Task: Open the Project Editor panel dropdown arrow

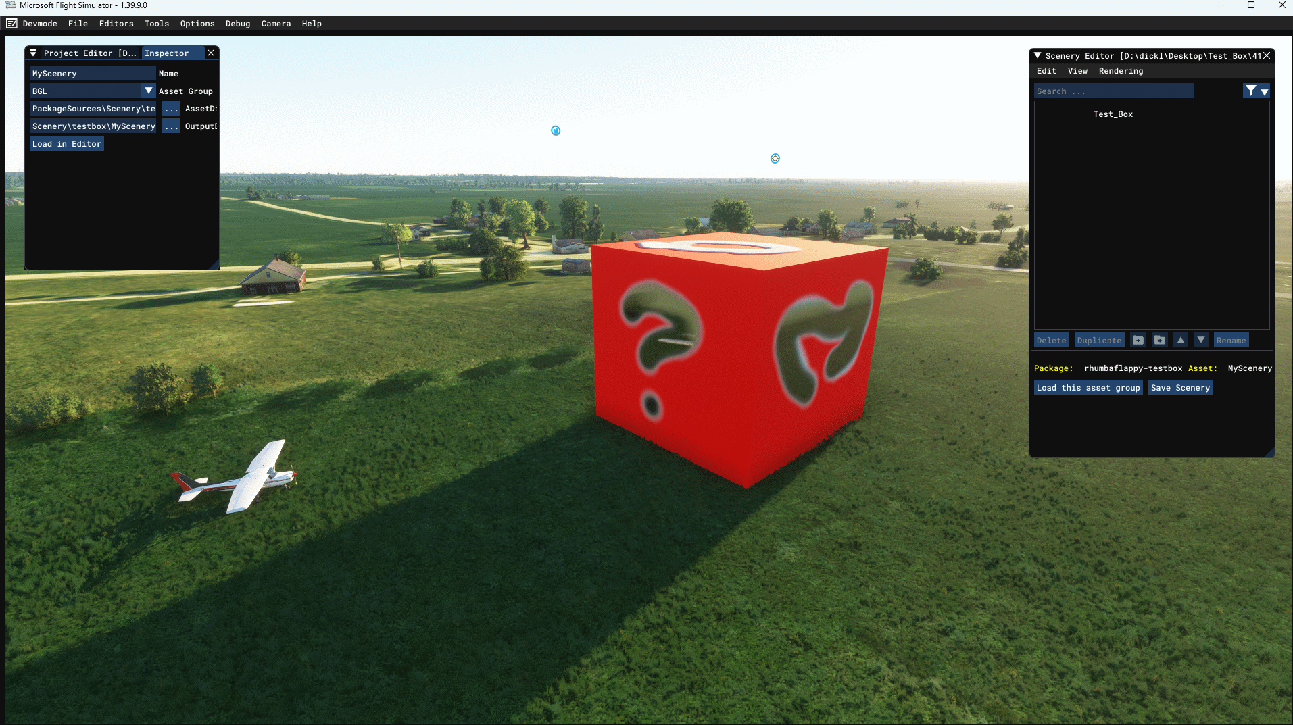Action: [33, 53]
